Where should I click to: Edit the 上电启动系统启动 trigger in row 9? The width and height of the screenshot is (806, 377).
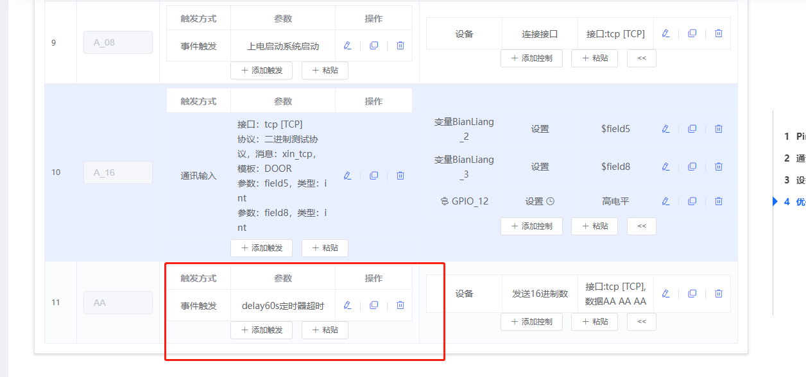coord(347,46)
